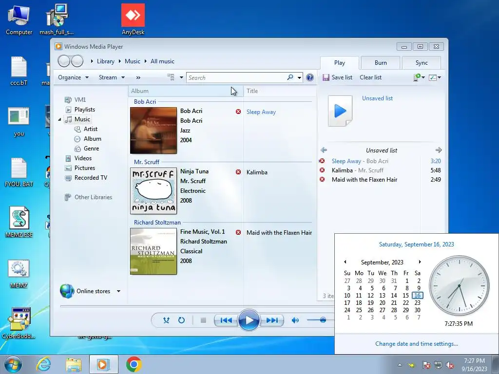Click Music in the breadcrumb

click(133, 61)
